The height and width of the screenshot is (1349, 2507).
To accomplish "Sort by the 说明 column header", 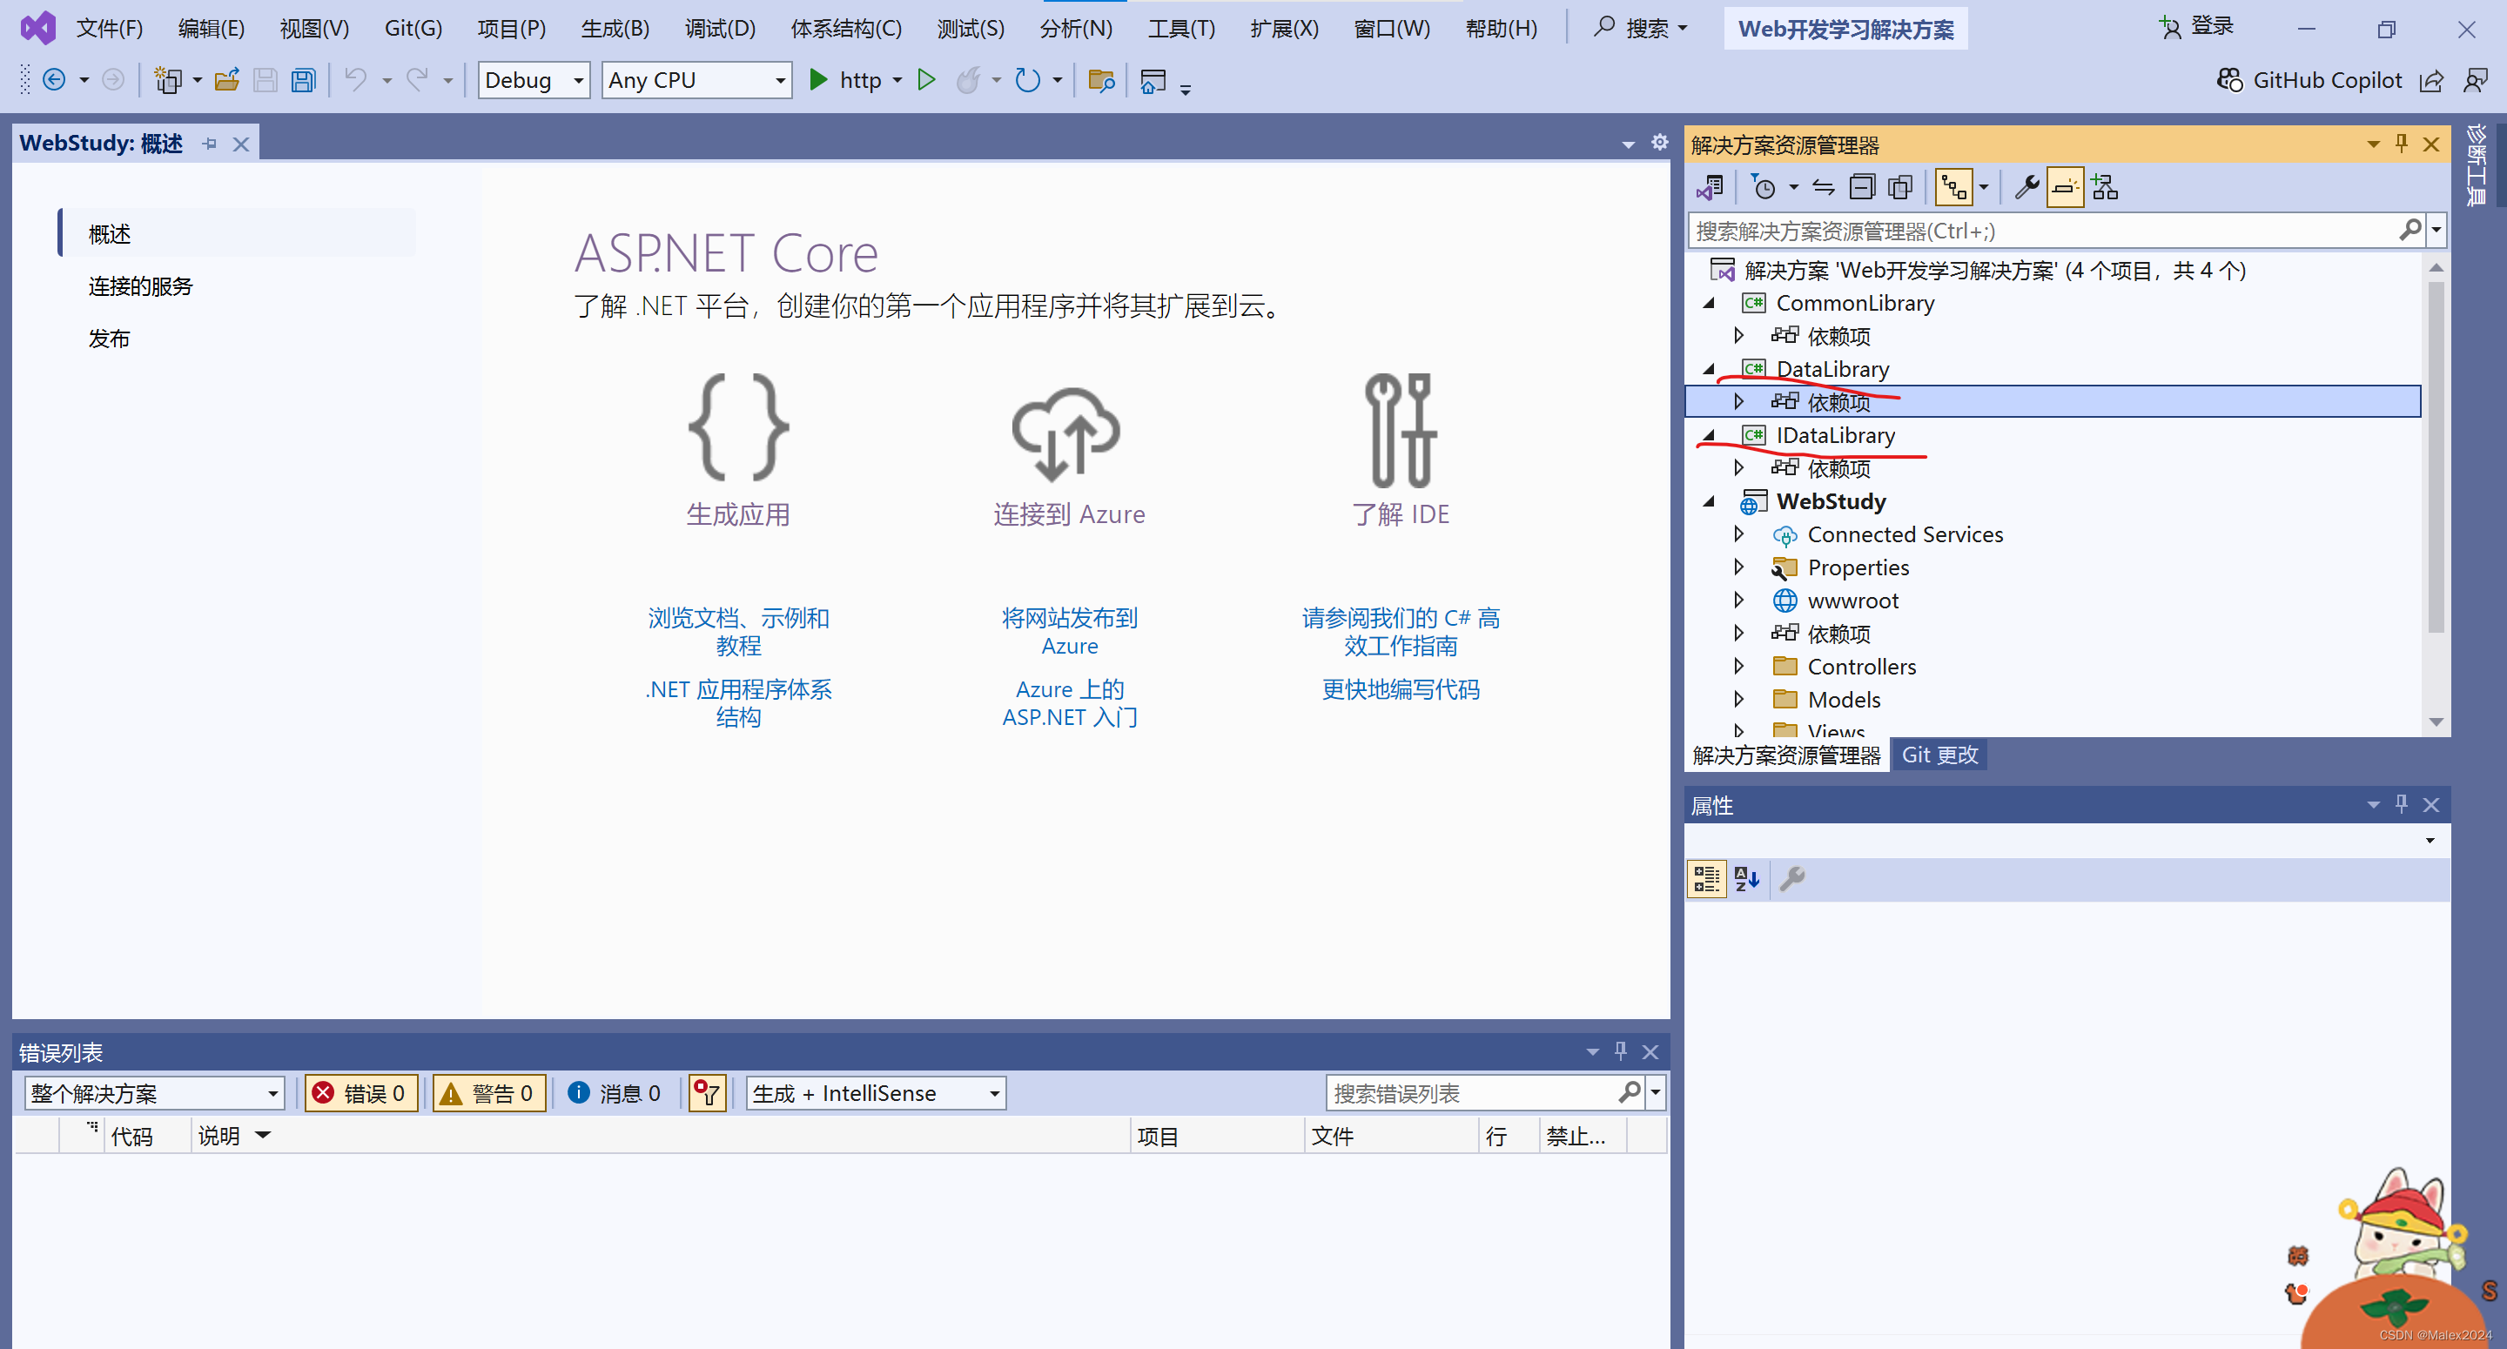I will [x=219, y=1136].
